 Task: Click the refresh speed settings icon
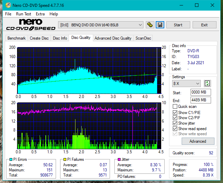[207, 83]
